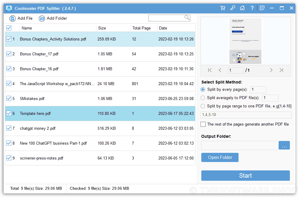Click the Coolmuster app logo icon
This screenshot has height=197, width=299.
pos(9,8)
